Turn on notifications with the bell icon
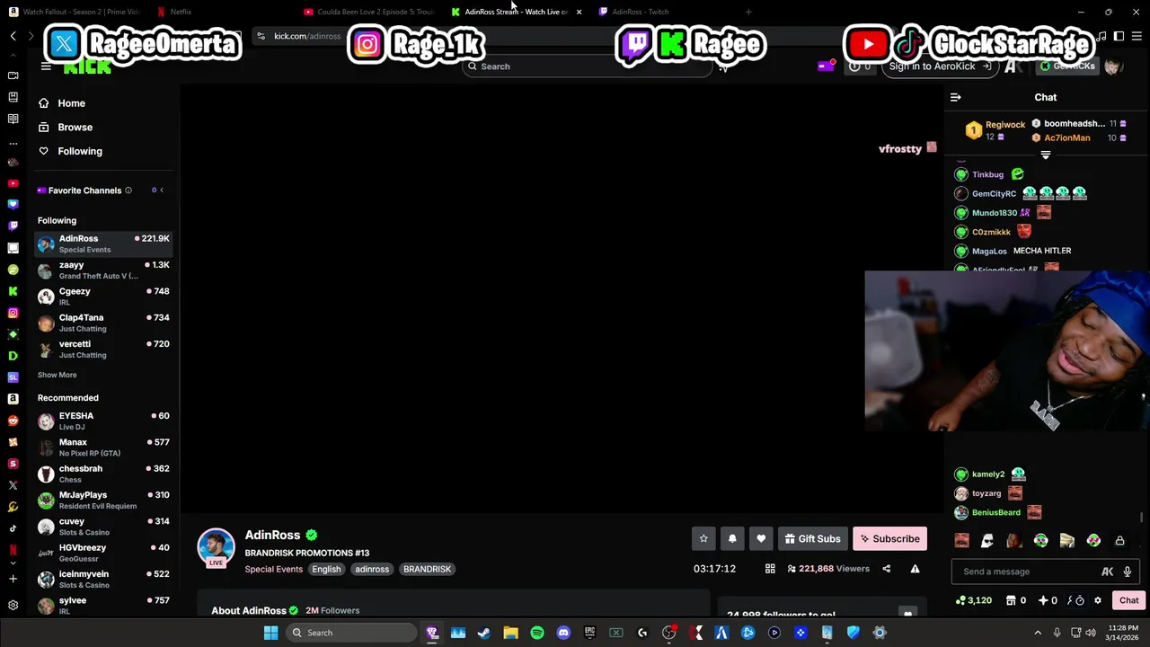The height and width of the screenshot is (647, 1150). pyautogui.click(x=732, y=538)
